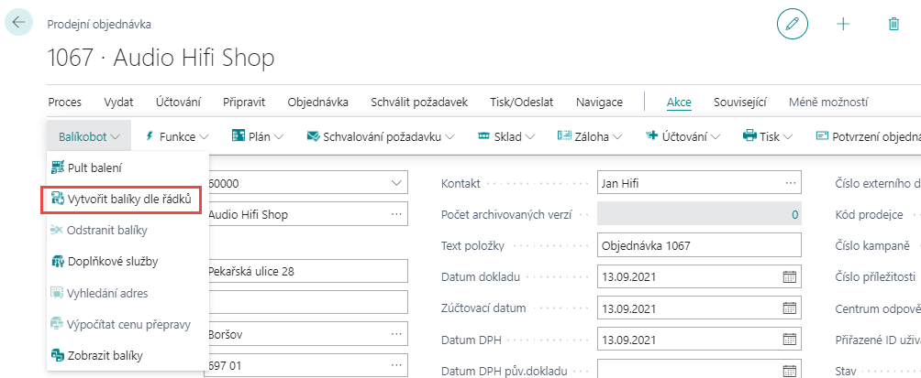Open the Navigace menu
The image size is (921, 378).
click(x=599, y=102)
